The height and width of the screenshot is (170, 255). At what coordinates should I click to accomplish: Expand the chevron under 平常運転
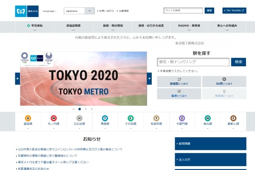pyautogui.click(x=35, y=30)
